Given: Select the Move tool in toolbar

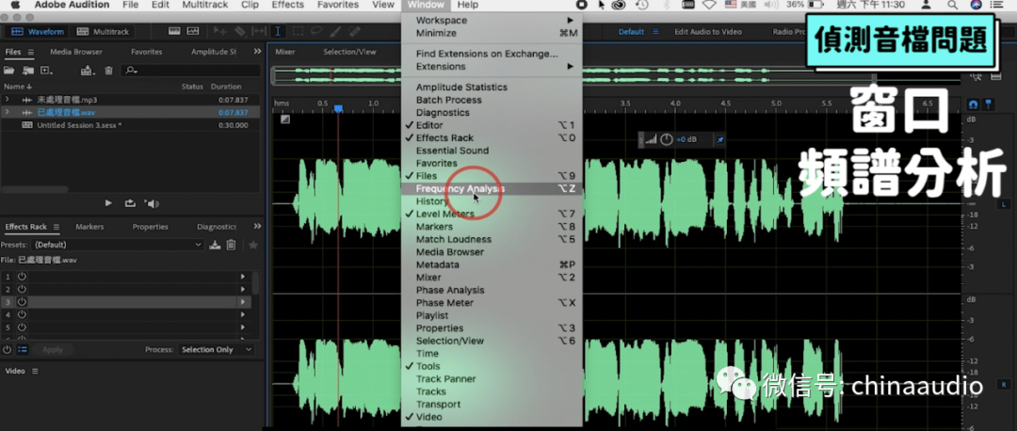Looking at the screenshot, I should [x=220, y=31].
